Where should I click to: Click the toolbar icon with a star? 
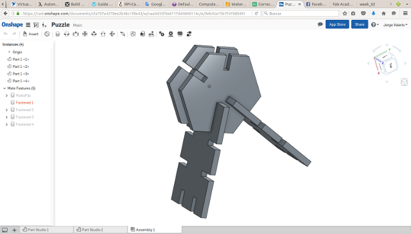click(x=143, y=34)
